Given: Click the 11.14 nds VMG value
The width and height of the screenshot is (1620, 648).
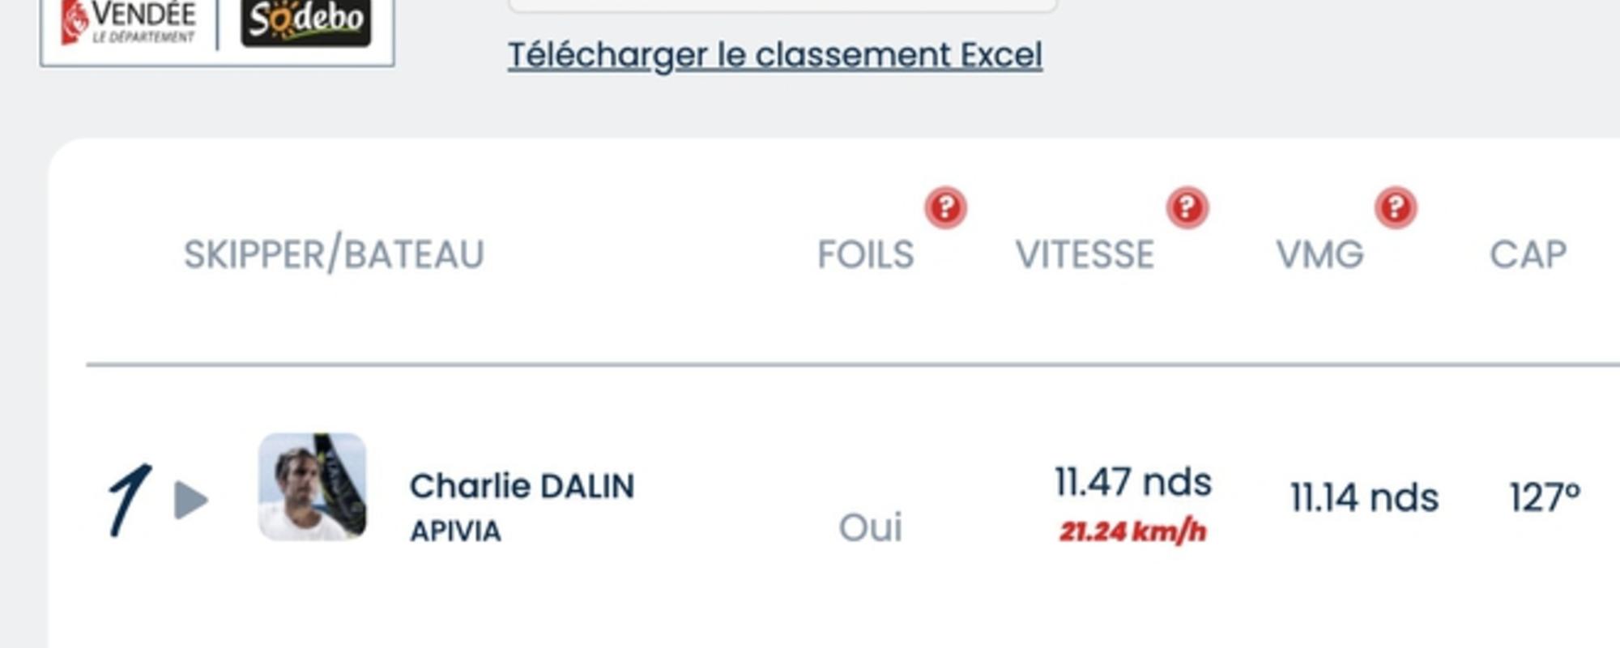Looking at the screenshot, I should [1364, 497].
